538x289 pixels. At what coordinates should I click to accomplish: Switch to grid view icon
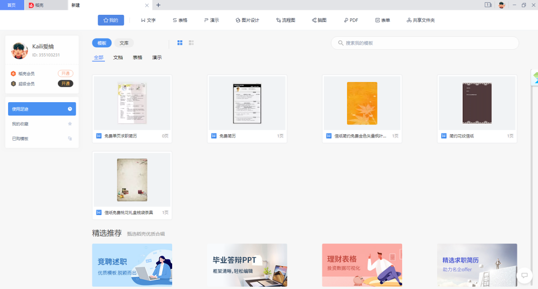click(x=180, y=43)
